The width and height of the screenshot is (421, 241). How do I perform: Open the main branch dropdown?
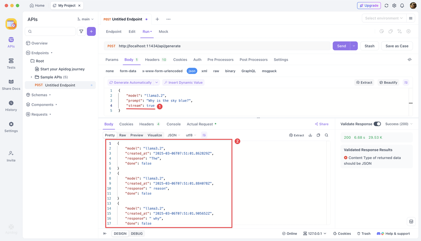(x=86, y=19)
